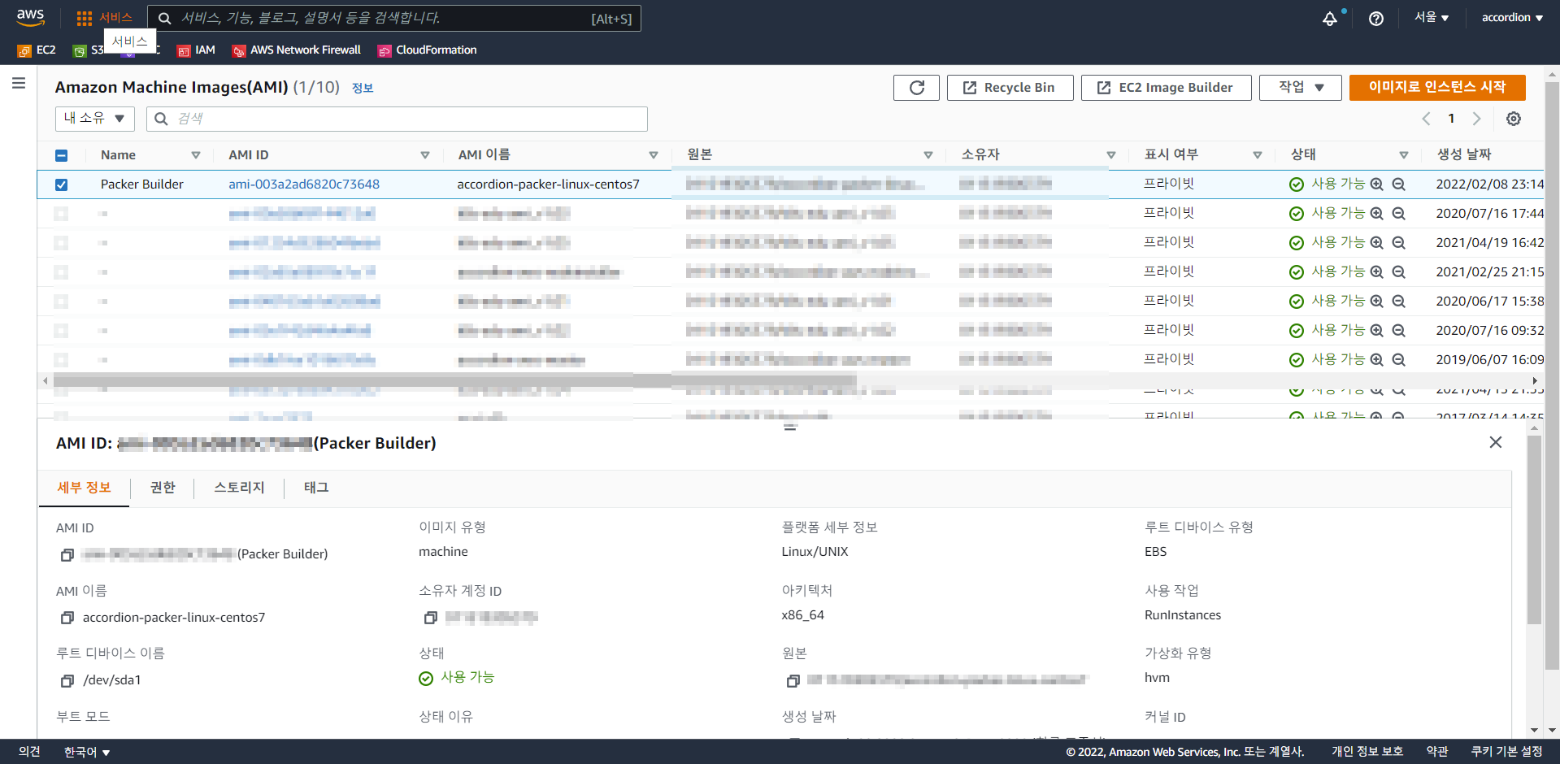The height and width of the screenshot is (764, 1560).
Task: Open the help question mark icon
Action: coord(1376,18)
